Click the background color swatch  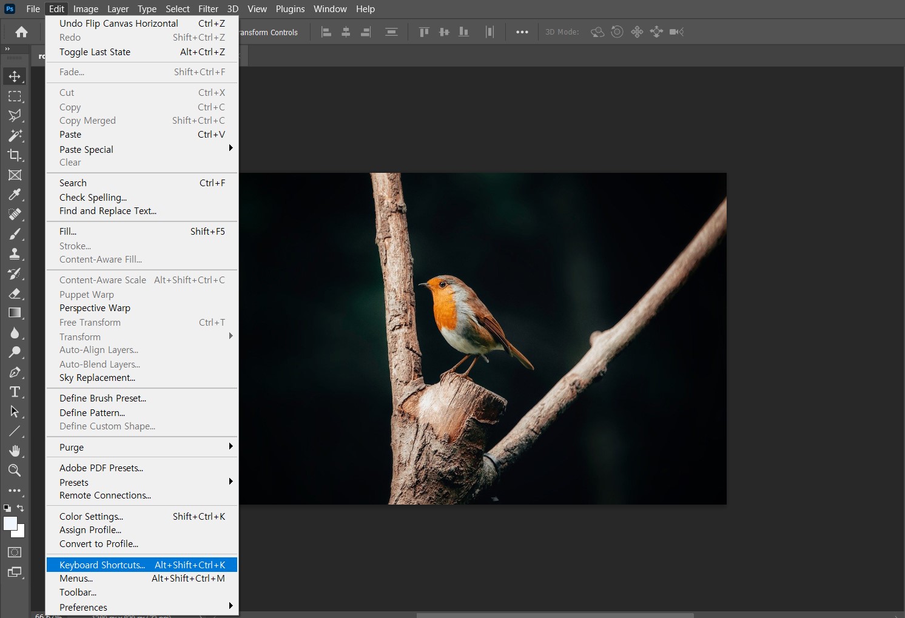pos(21,532)
